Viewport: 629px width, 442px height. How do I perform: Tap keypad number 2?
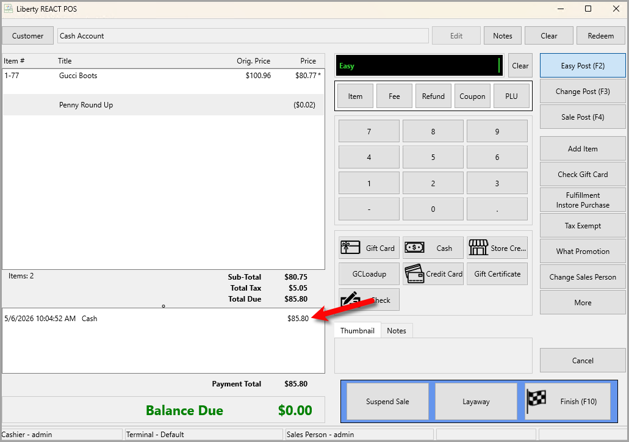tap(433, 183)
